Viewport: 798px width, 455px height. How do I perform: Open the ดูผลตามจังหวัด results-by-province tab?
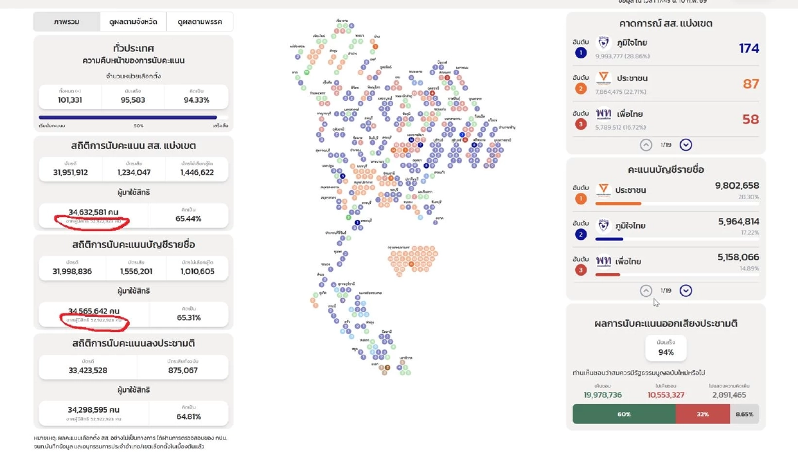pos(133,22)
